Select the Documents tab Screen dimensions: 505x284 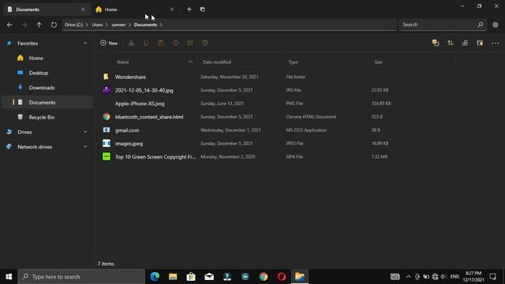pyautogui.click(x=47, y=9)
